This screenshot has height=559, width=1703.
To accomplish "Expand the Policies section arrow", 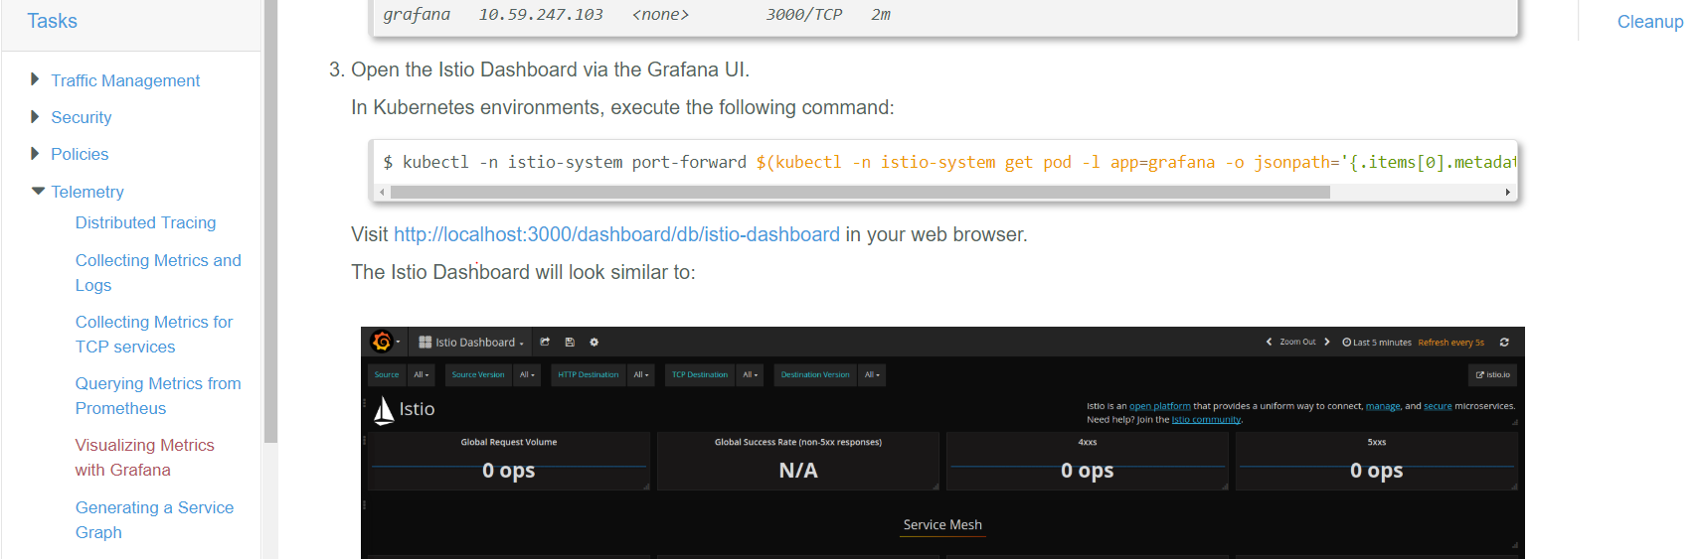I will tap(36, 153).
